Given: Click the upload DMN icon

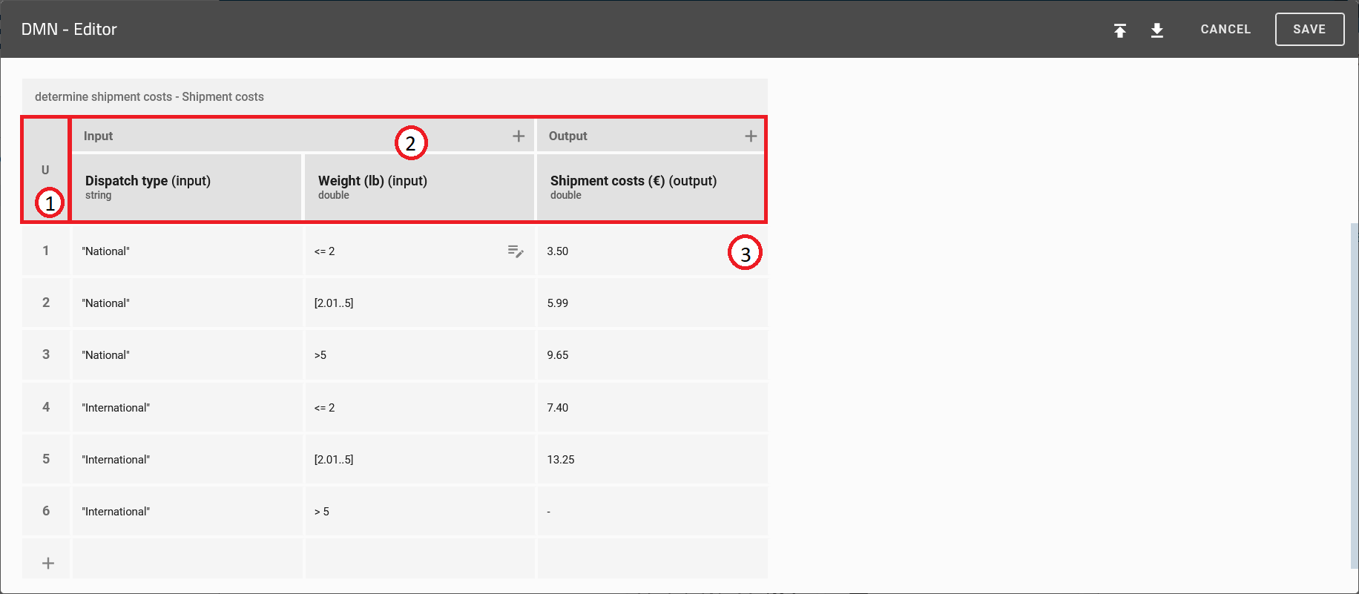Looking at the screenshot, I should pyautogui.click(x=1120, y=30).
